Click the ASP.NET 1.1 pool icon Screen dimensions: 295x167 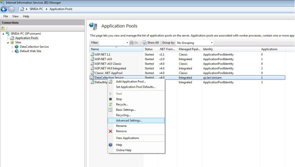pos(92,55)
